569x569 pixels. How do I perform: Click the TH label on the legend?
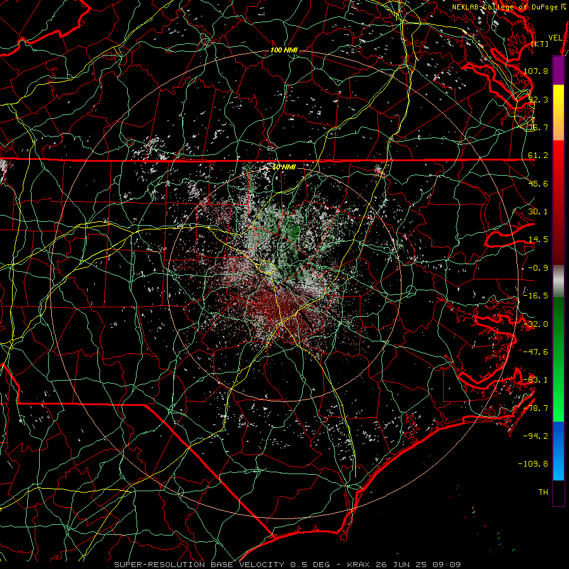[543, 493]
